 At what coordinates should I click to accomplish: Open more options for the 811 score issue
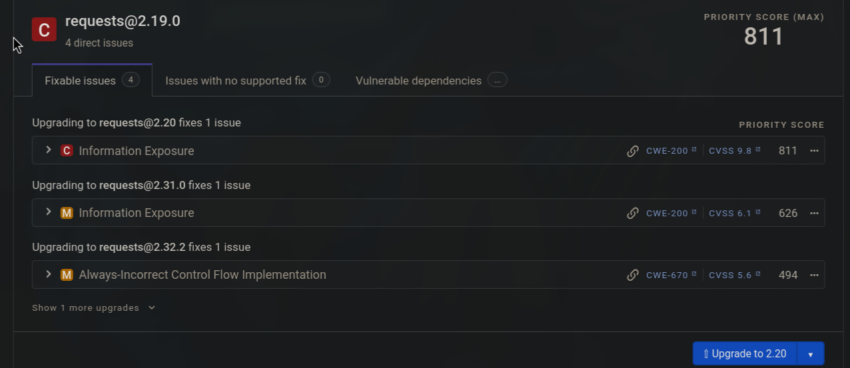tap(814, 151)
